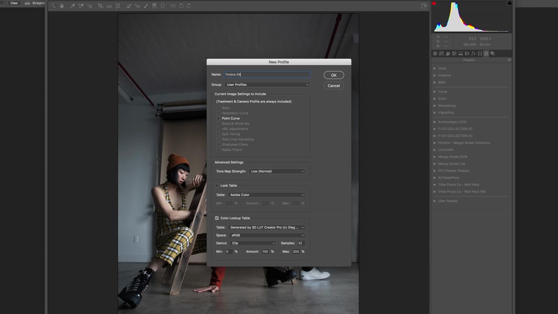558x314 pixels.
Task: Open the Tone Map Strength dropdown
Action: click(x=277, y=171)
